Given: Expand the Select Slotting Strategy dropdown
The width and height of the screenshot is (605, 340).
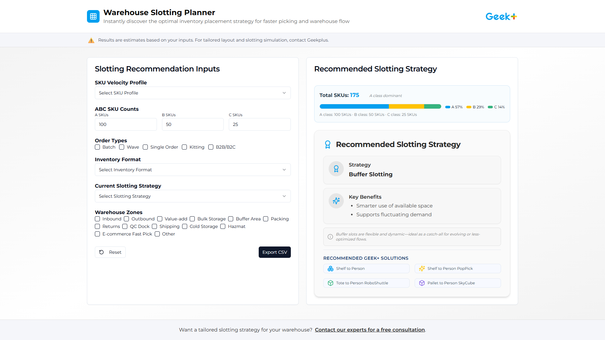Looking at the screenshot, I should pyautogui.click(x=193, y=196).
